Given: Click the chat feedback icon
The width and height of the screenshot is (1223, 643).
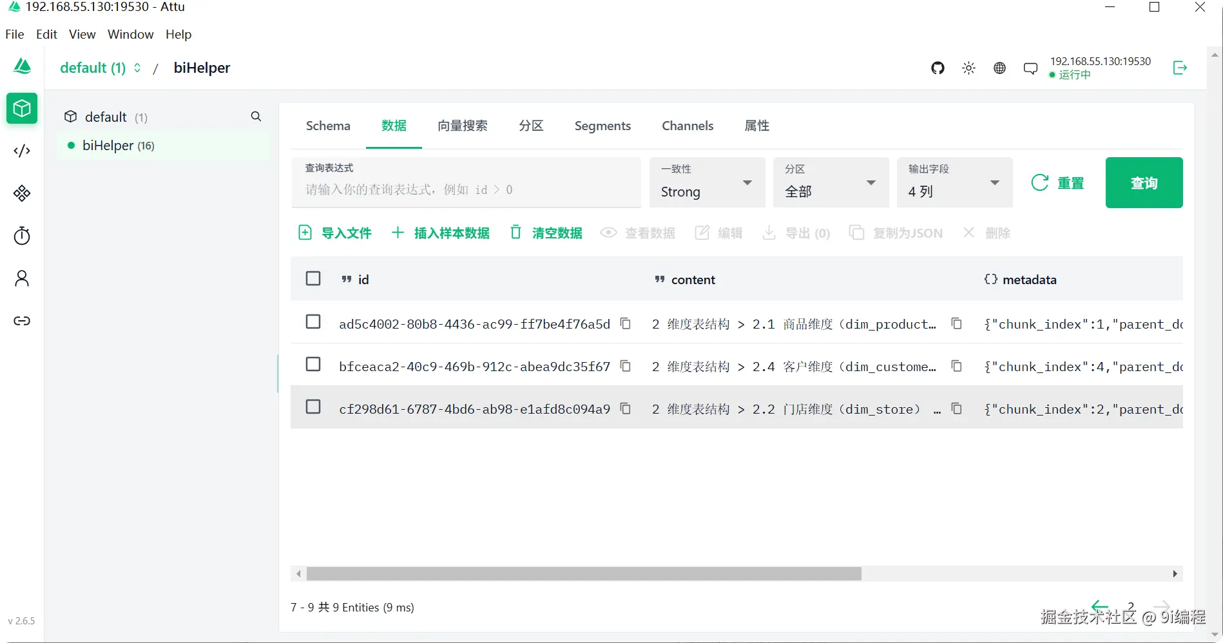Looking at the screenshot, I should click(x=1030, y=68).
